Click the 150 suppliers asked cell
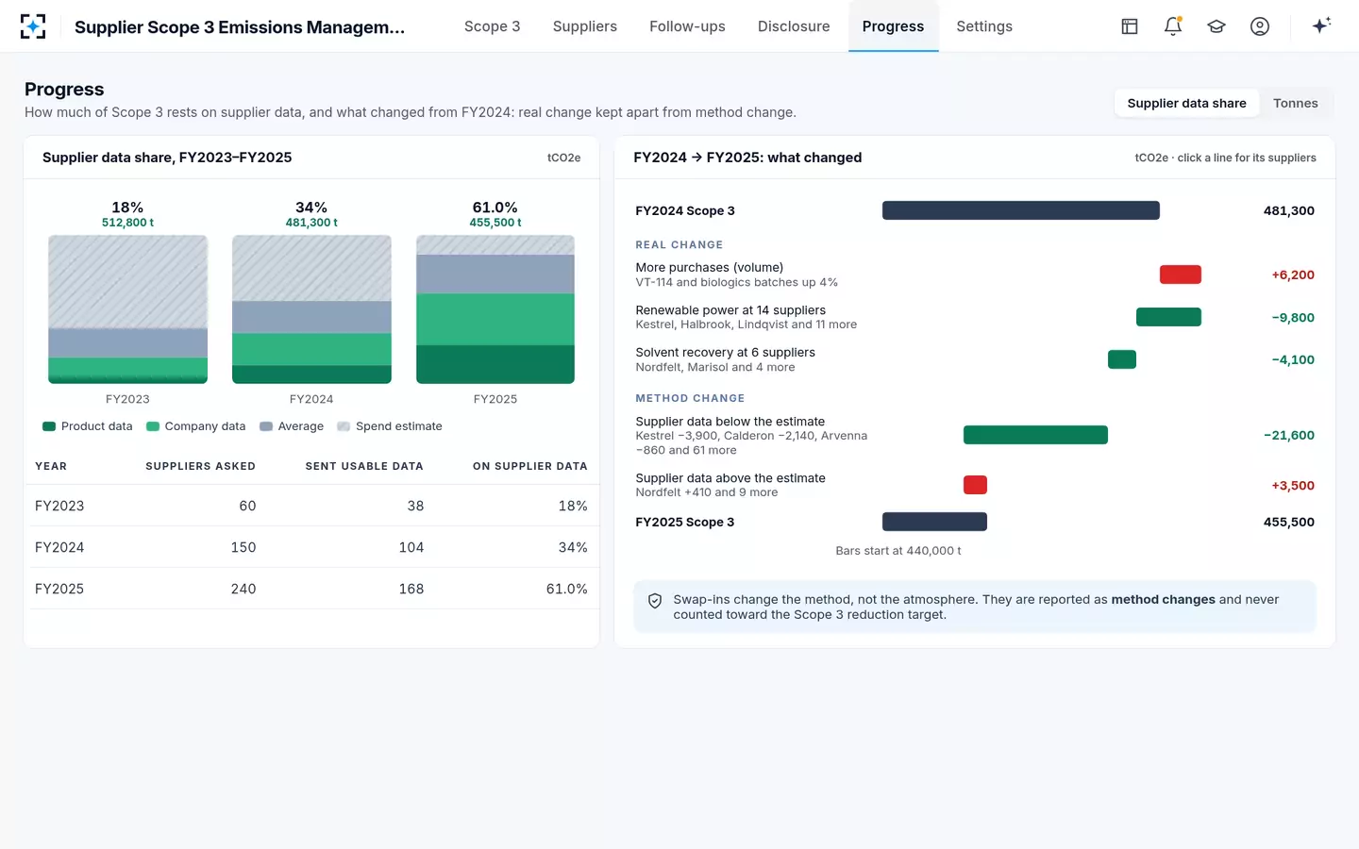Image resolution: width=1359 pixels, height=849 pixels. (x=243, y=547)
